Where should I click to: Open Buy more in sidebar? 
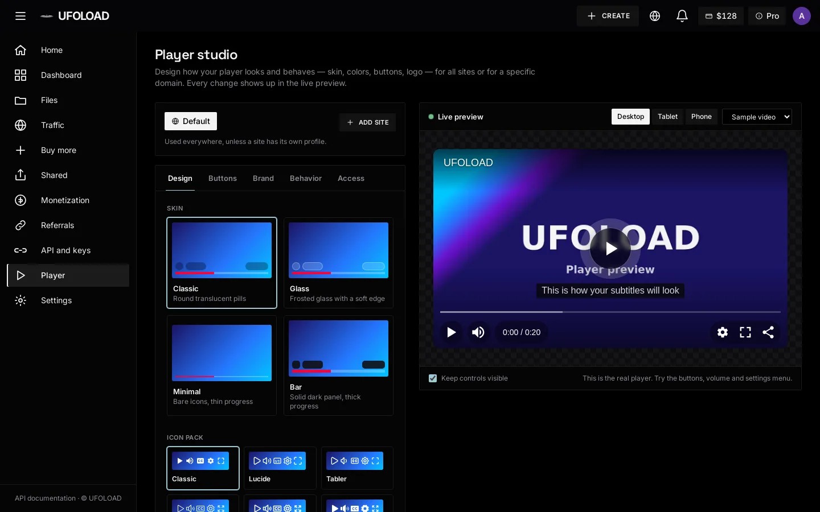tap(68, 150)
